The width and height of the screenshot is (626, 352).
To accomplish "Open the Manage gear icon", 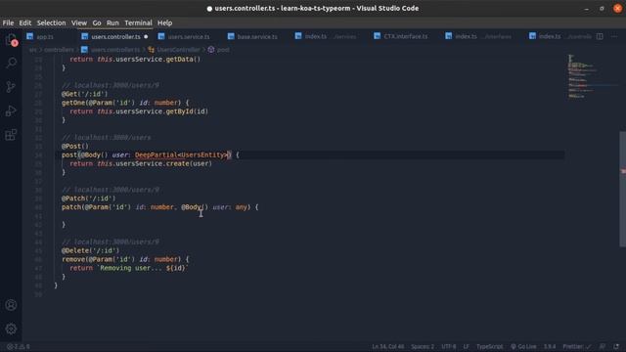I will click(11, 329).
